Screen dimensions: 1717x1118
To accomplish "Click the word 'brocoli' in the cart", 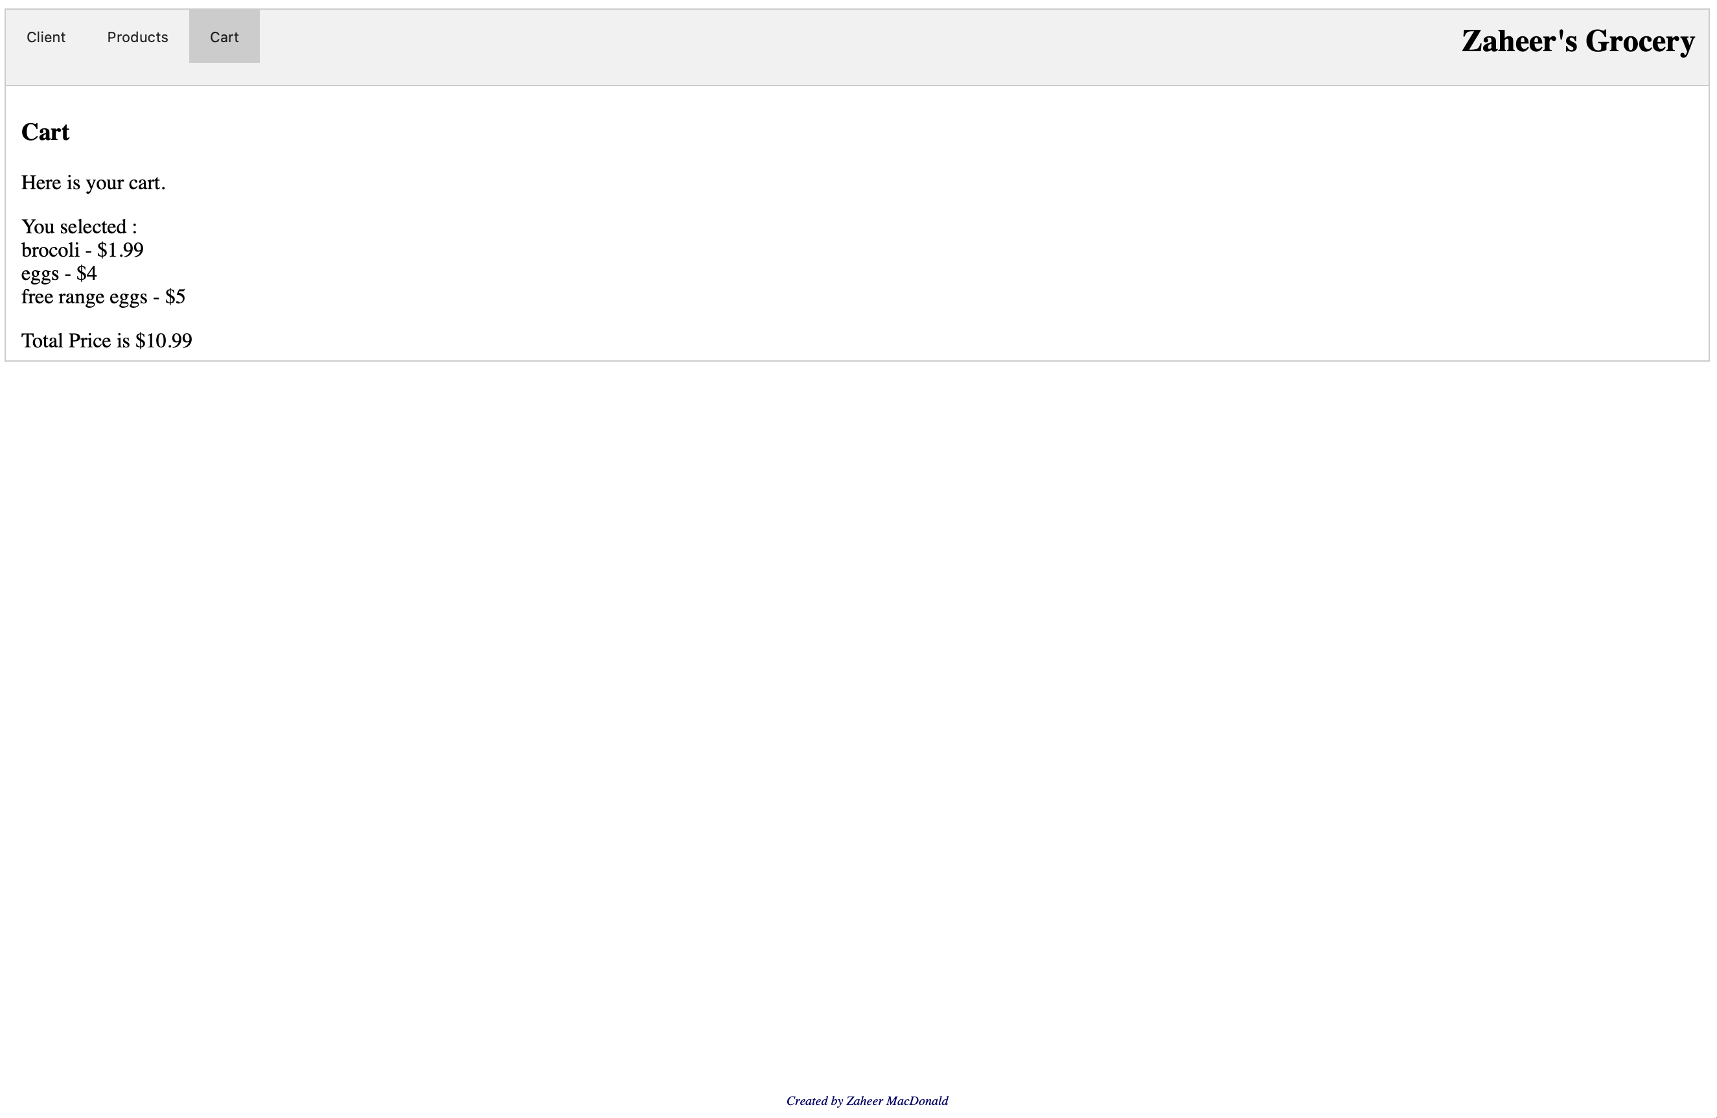I will [x=50, y=250].
